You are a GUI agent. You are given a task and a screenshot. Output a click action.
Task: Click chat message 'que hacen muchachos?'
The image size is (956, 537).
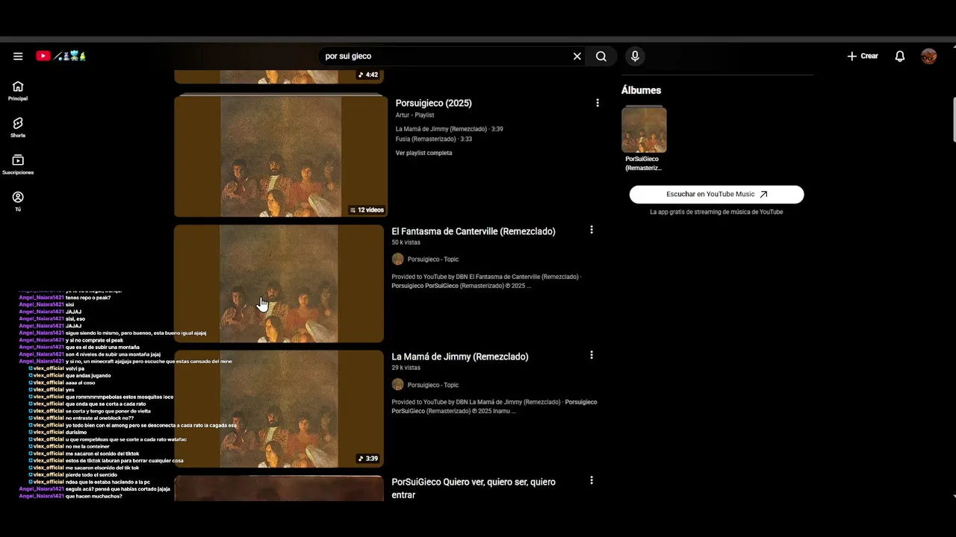93,496
